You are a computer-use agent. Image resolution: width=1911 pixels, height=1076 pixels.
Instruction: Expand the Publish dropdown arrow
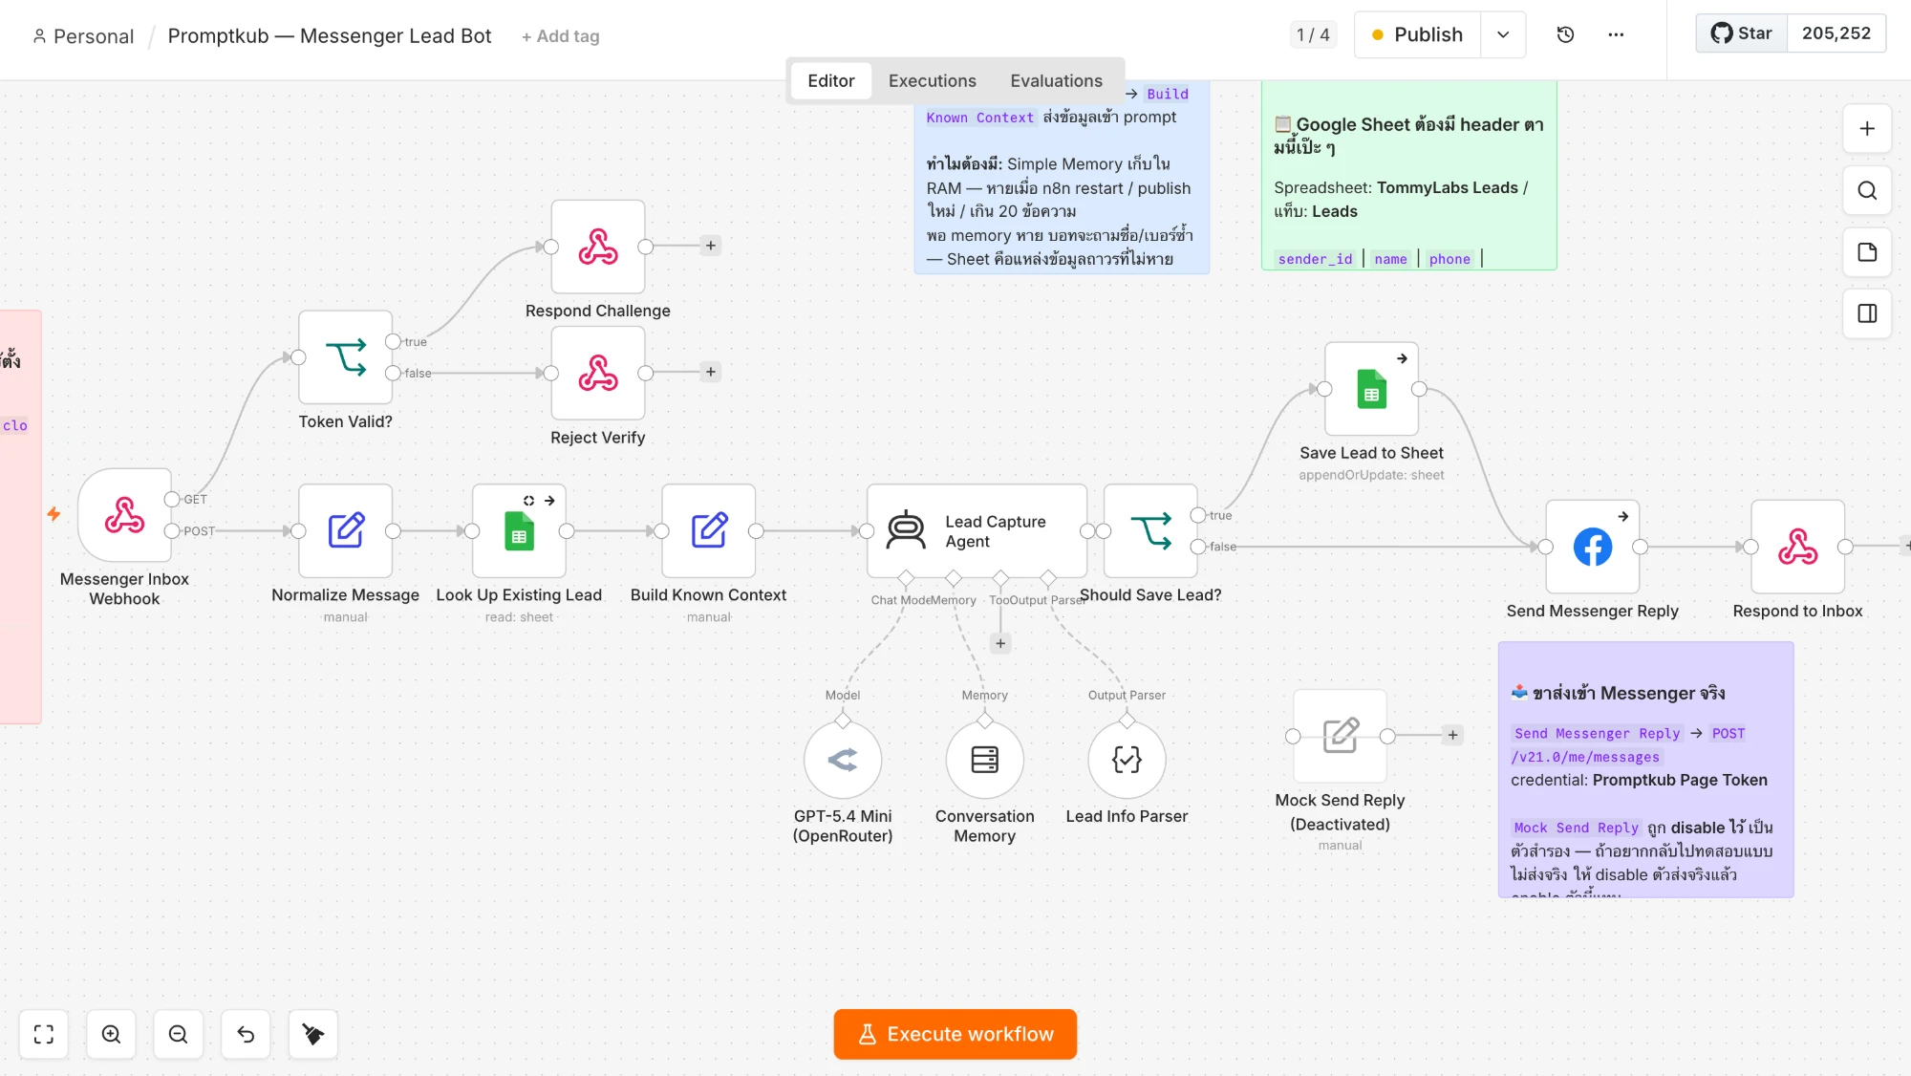[1503, 34]
